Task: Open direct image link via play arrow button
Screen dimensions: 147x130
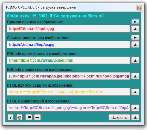Action: point(135,22)
